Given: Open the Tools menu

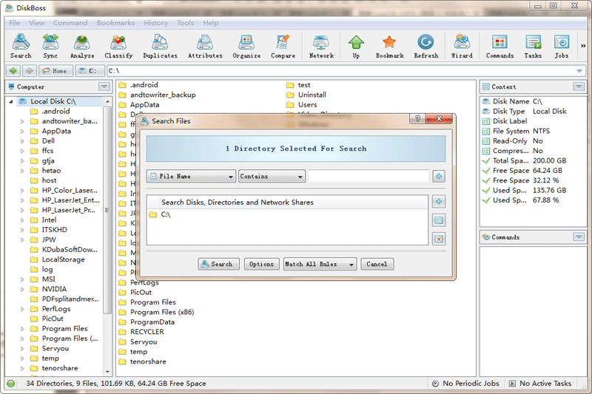Looking at the screenshot, I should coord(185,23).
